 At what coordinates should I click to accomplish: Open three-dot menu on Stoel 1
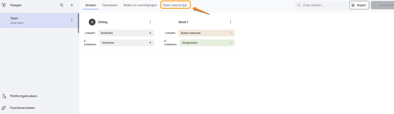[231, 22]
